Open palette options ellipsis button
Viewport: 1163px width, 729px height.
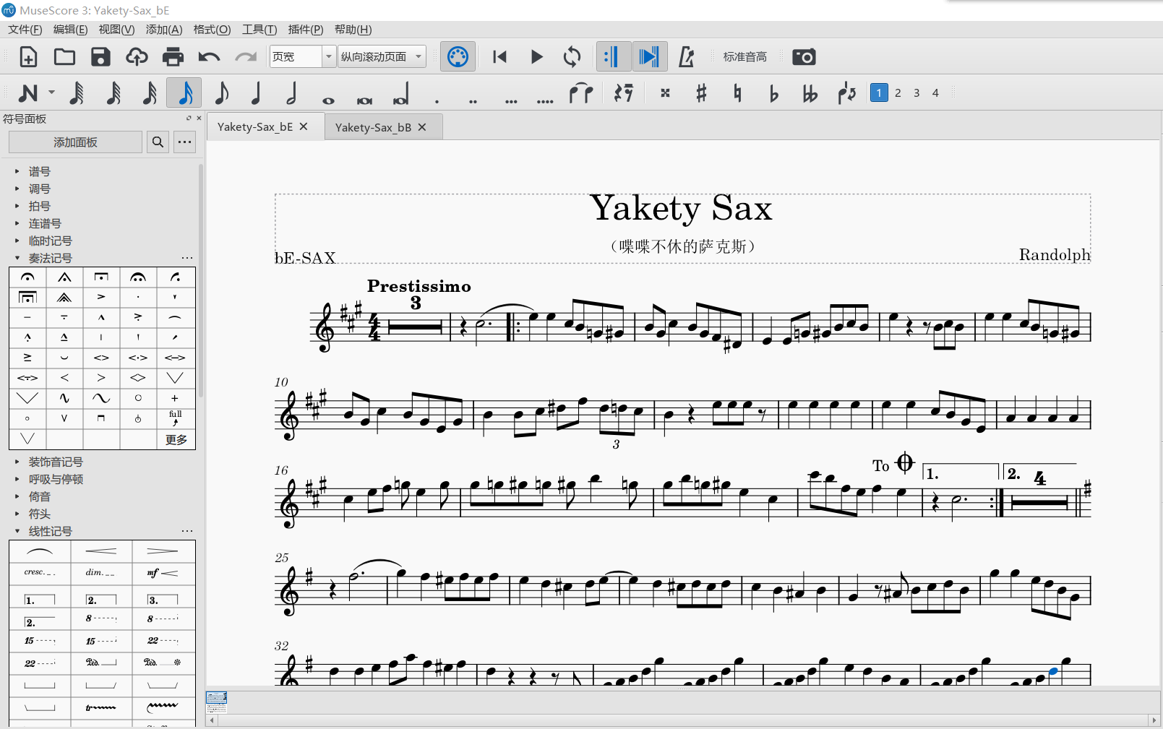185,142
